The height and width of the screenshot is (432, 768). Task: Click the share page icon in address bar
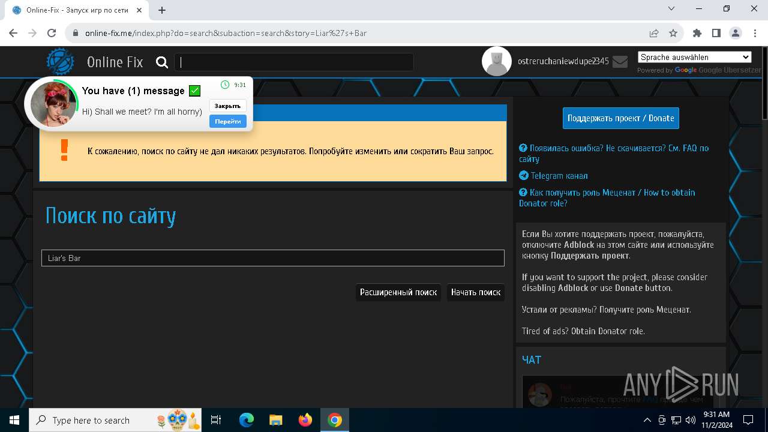click(654, 33)
